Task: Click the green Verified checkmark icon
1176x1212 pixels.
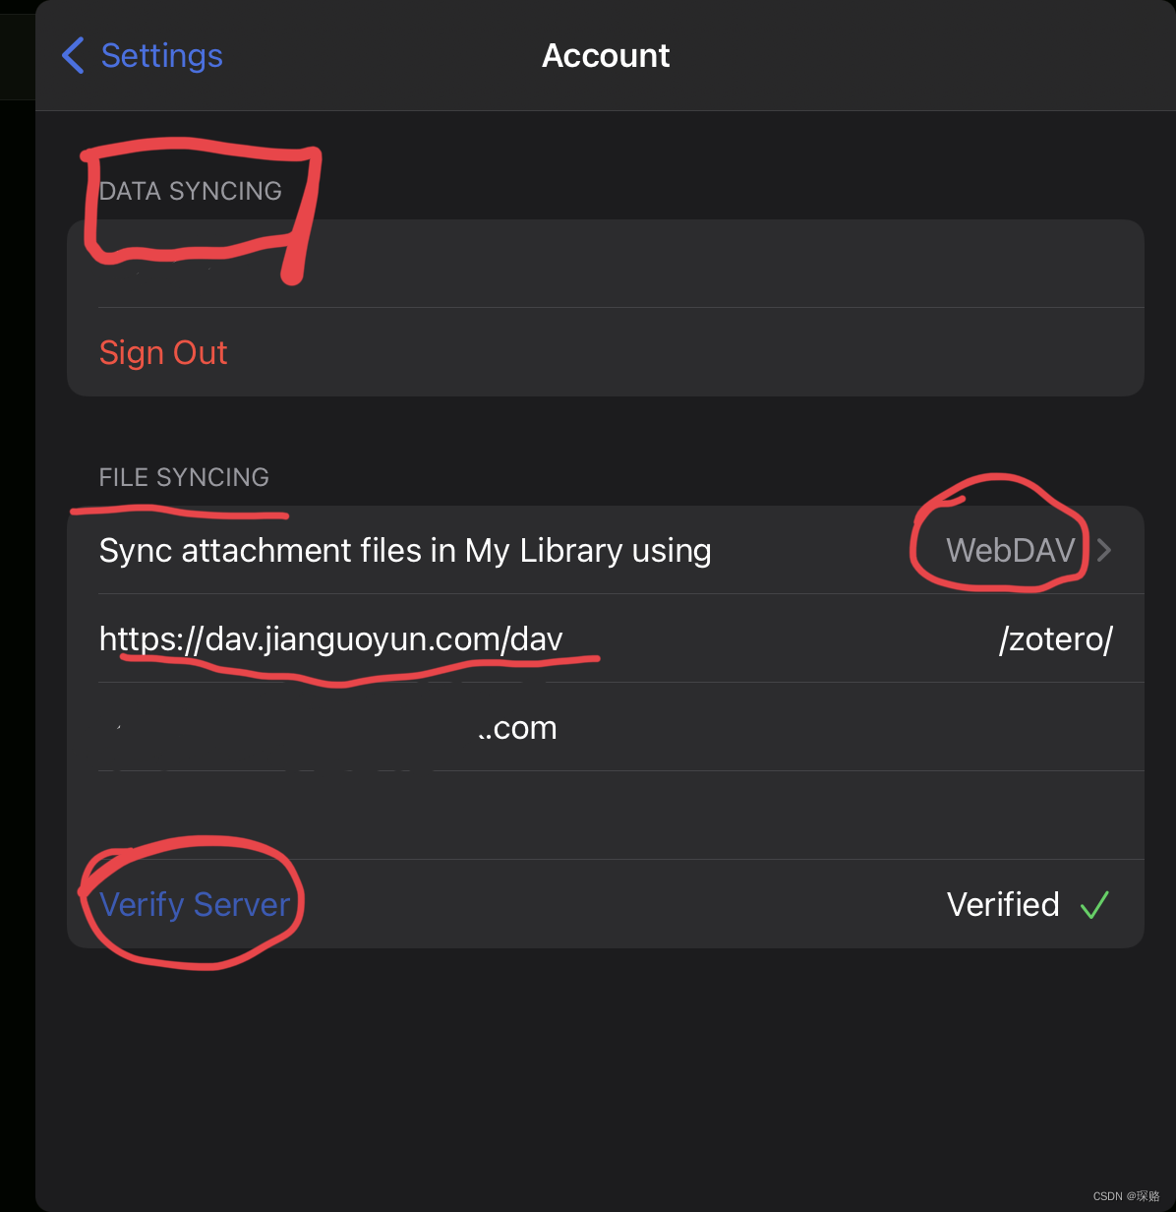Action: [1094, 904]
